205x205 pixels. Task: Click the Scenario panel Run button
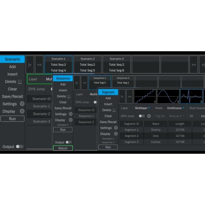[x=12, y=119]
